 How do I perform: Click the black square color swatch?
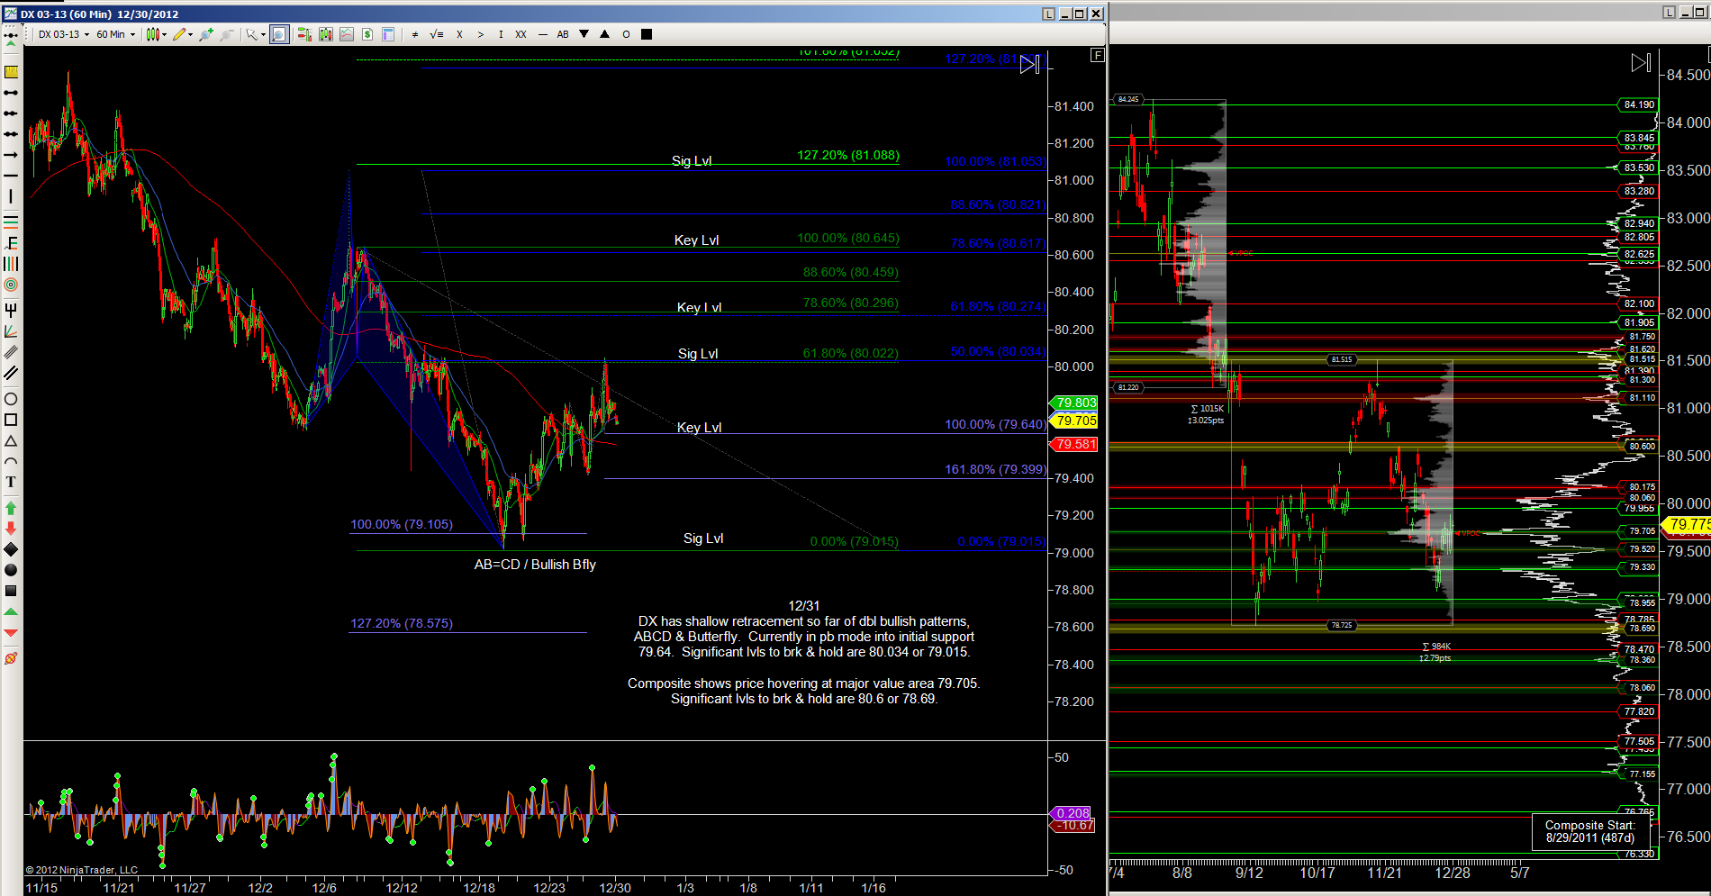[x=646, y=34]
